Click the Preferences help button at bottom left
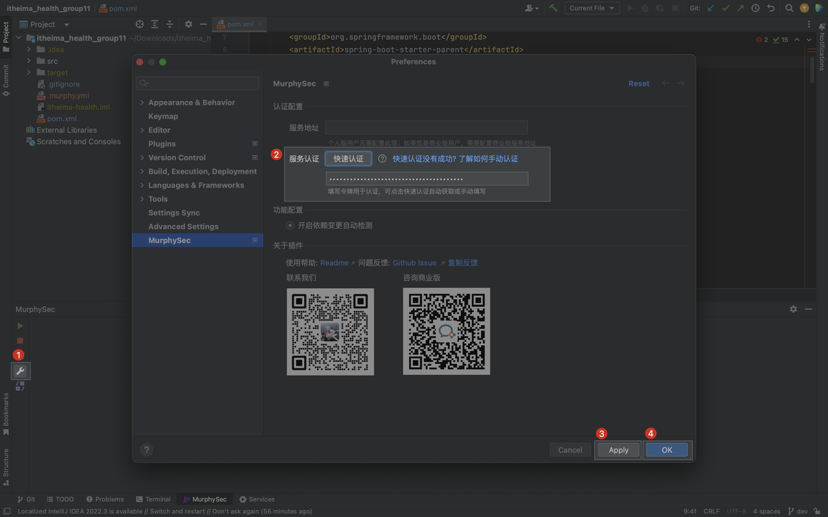This screenshot has height=517, width=828. click(146, 450)
